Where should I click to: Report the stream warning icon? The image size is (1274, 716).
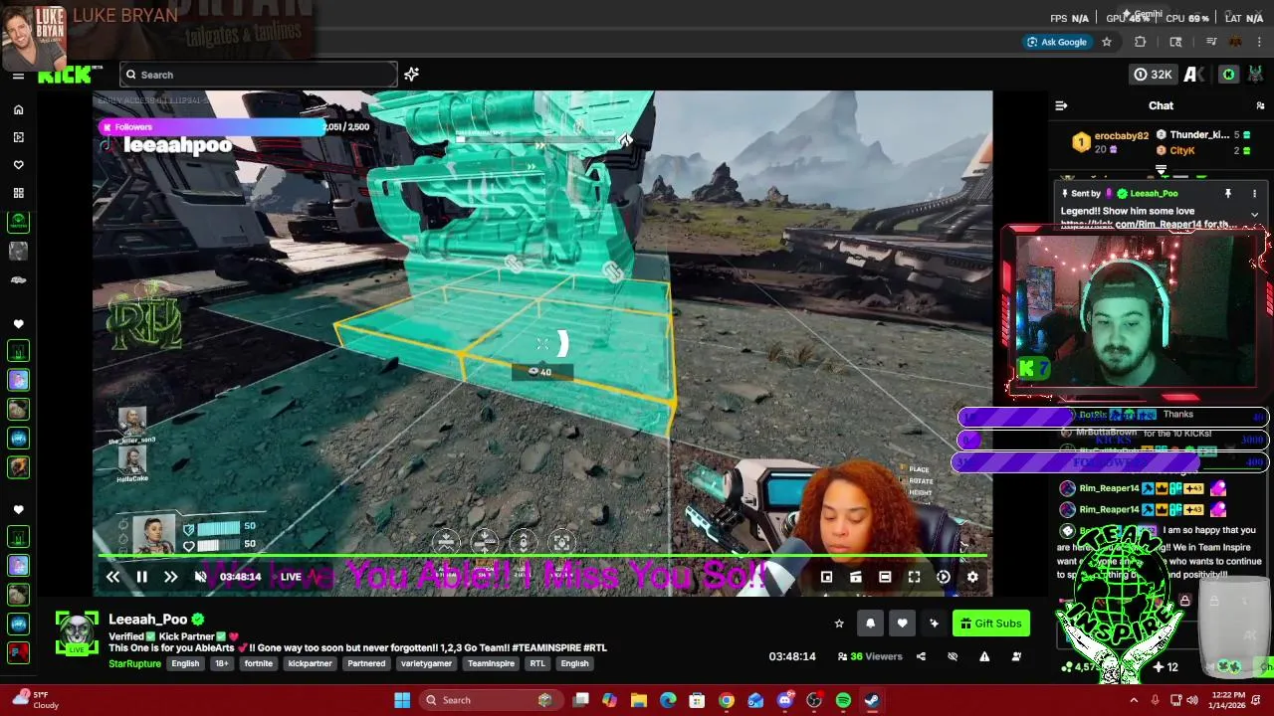[984, 656]
